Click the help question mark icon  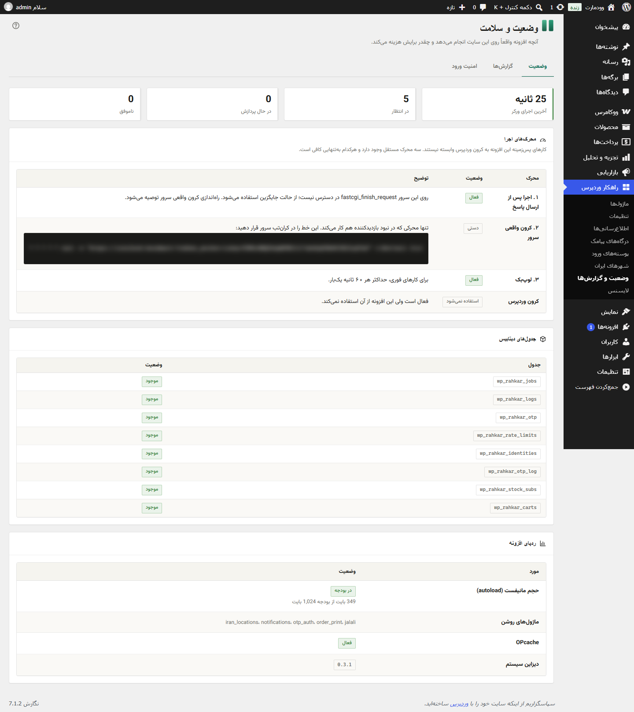click(16, 26)
